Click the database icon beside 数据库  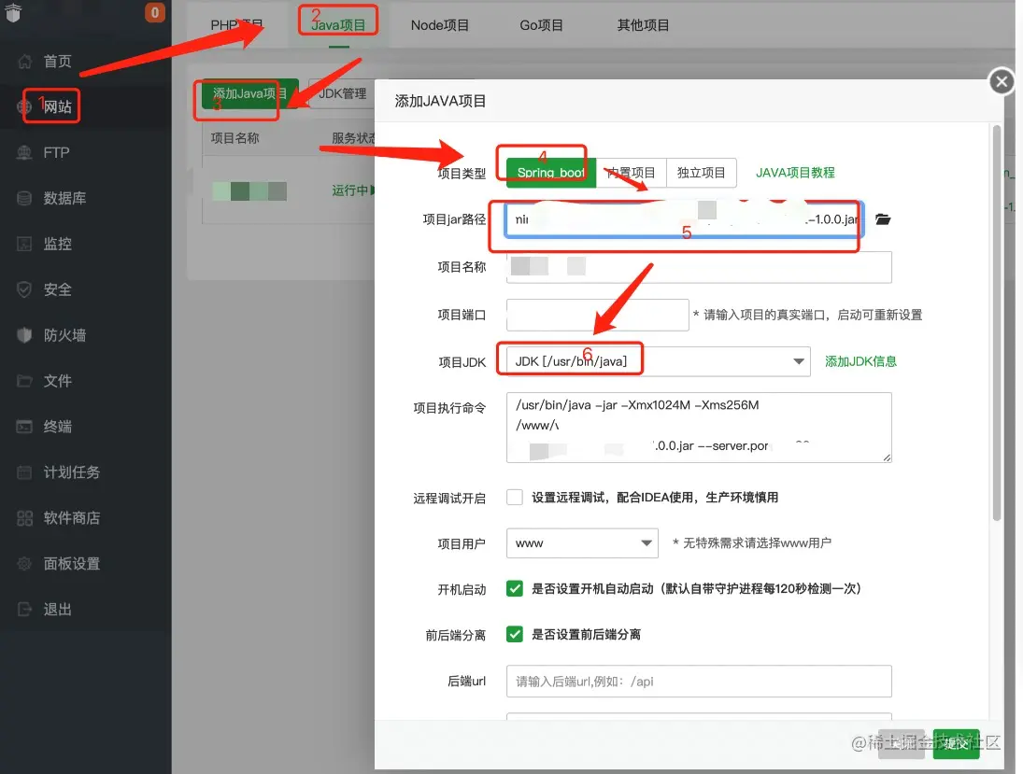click(x=25, y=198)
